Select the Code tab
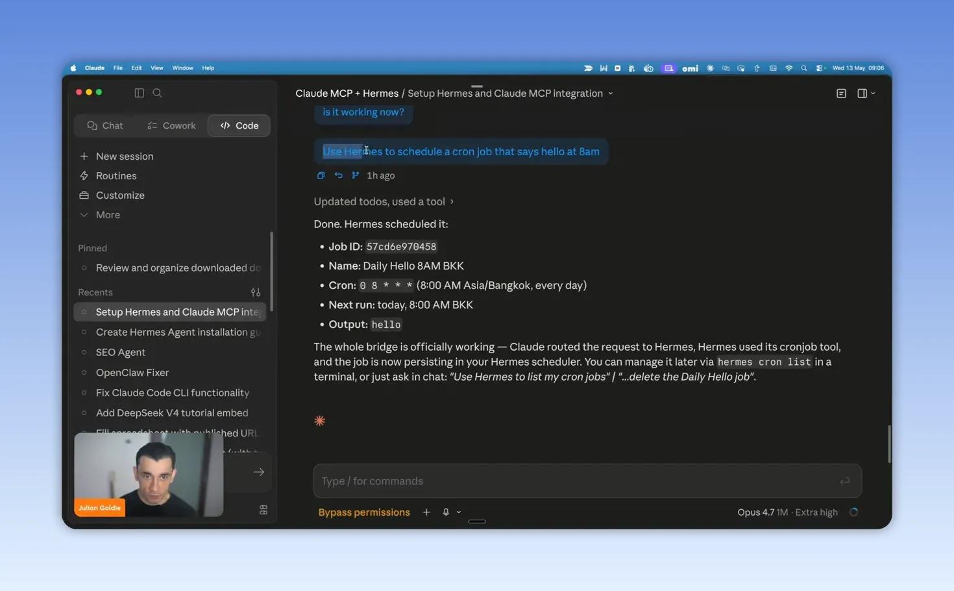The image size is (954, 591). 239,125
